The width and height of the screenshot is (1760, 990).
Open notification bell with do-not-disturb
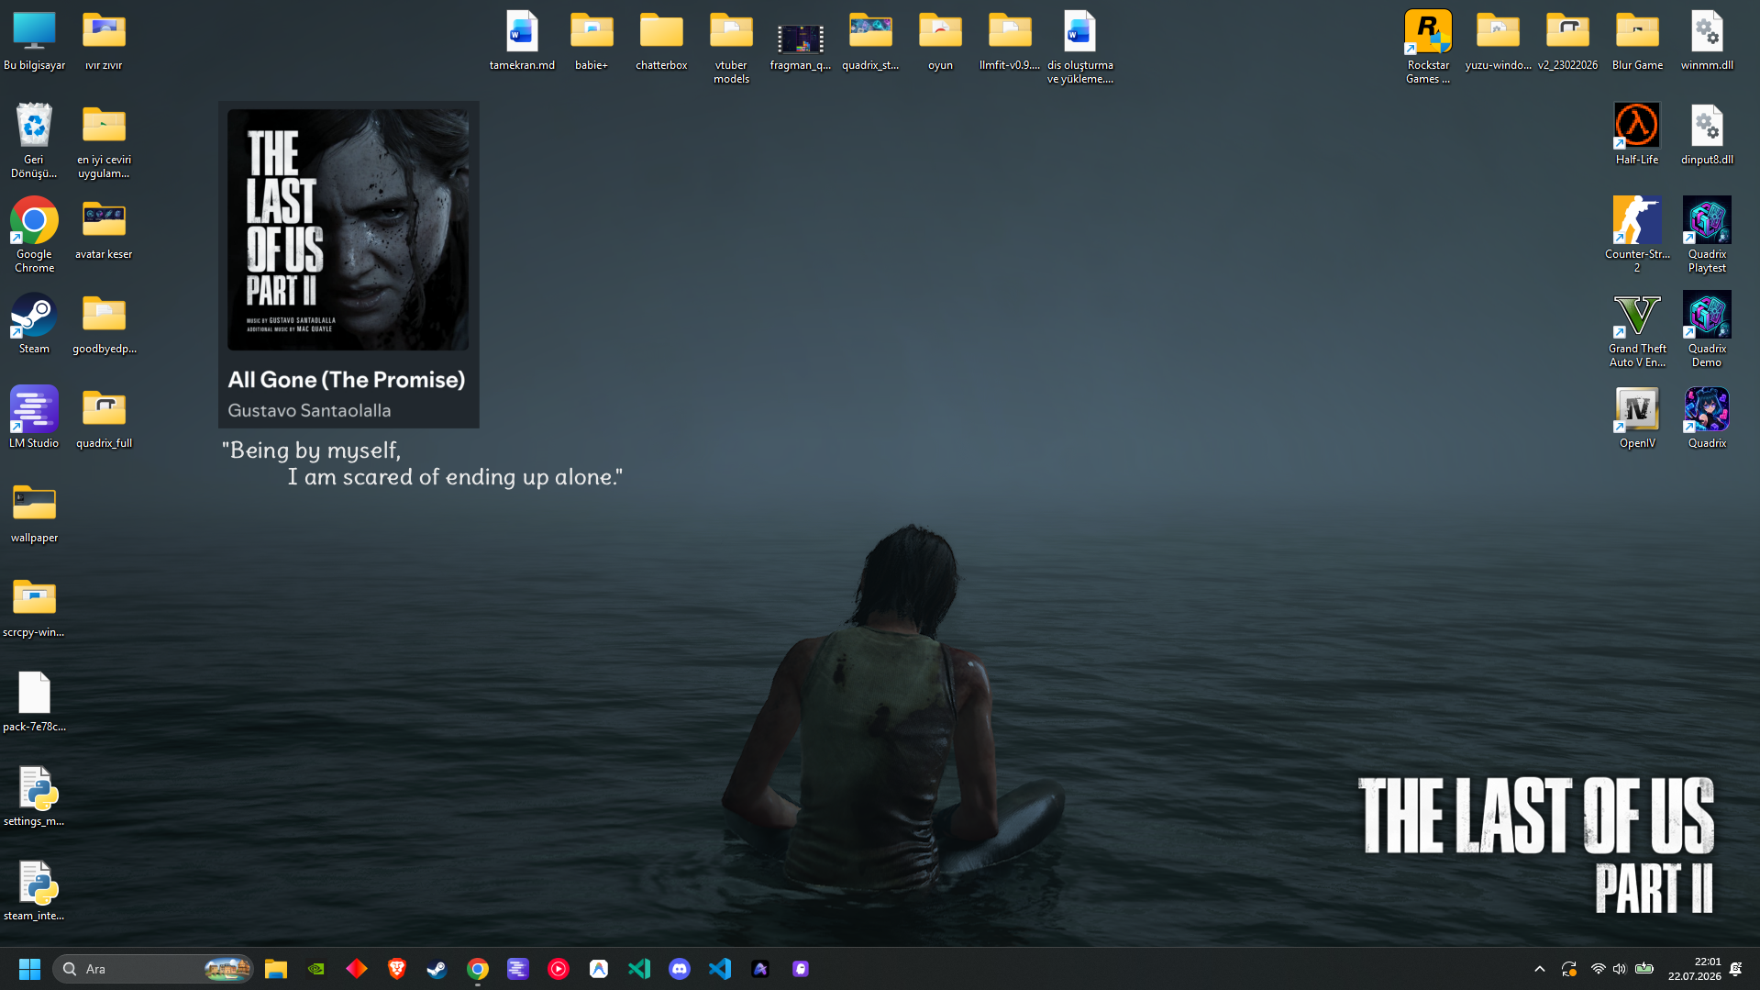tap(1736, 969)
